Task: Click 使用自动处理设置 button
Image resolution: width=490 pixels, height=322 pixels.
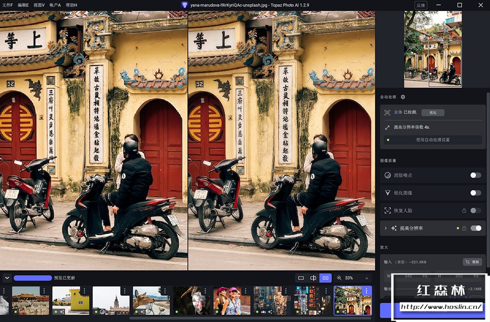Action: coord(433,140)
